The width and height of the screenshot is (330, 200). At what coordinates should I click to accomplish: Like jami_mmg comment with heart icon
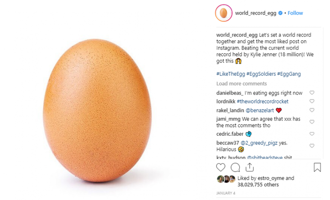312,122
